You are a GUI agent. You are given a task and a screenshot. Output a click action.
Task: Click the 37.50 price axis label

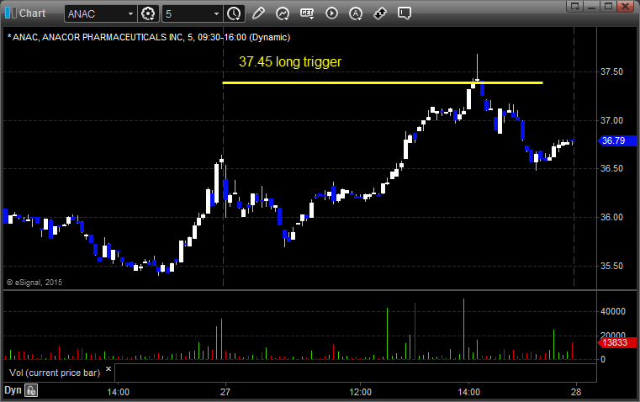612,71
